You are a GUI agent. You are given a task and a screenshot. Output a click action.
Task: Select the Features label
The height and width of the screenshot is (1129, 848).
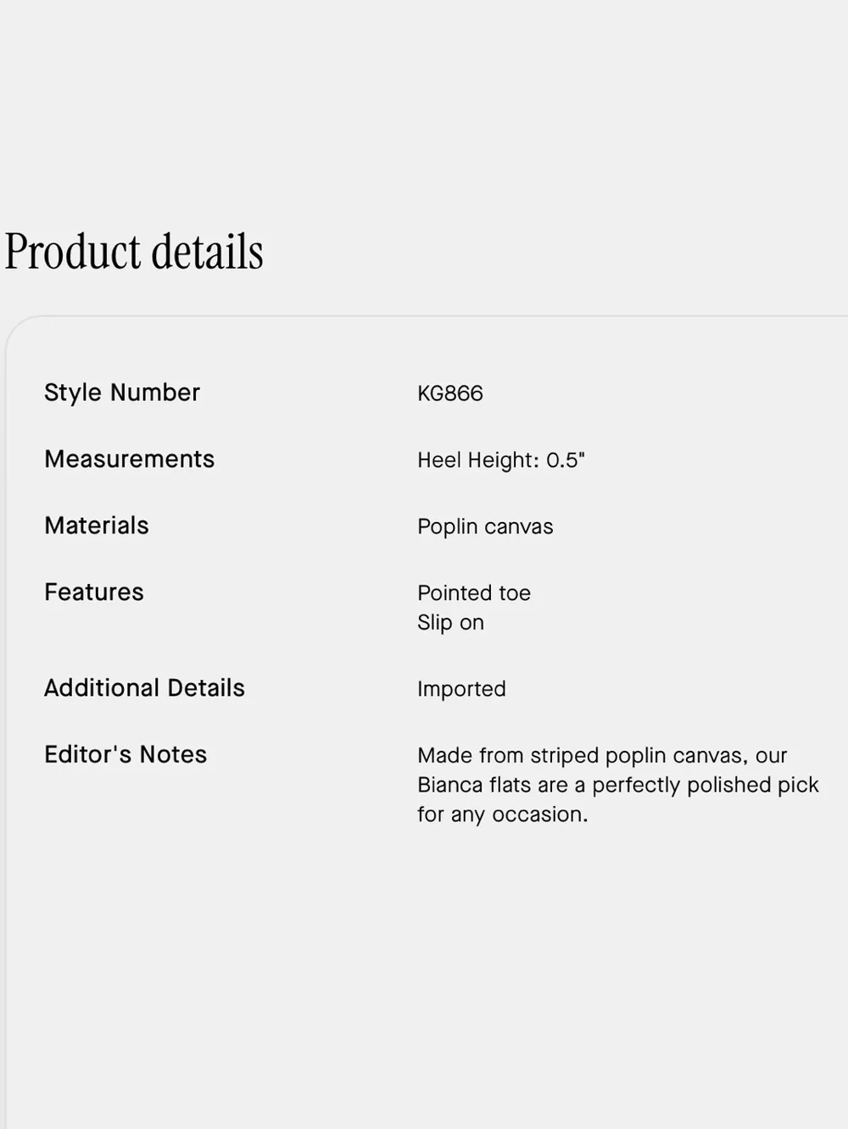[x=94, y=592]
